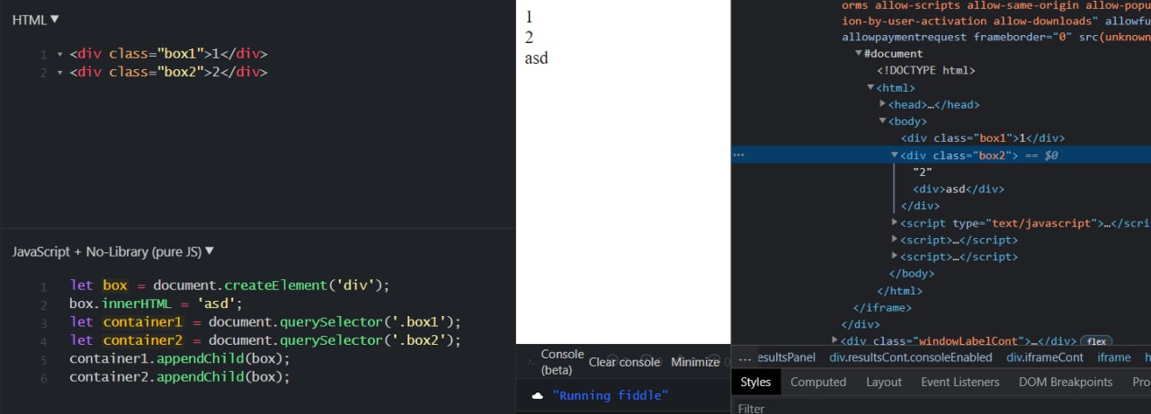Image resolution: width=1151 pixels, height=414 pixels.
Task: Open the Styles tab
Action: pyautogui.click(x=755, y=382)
